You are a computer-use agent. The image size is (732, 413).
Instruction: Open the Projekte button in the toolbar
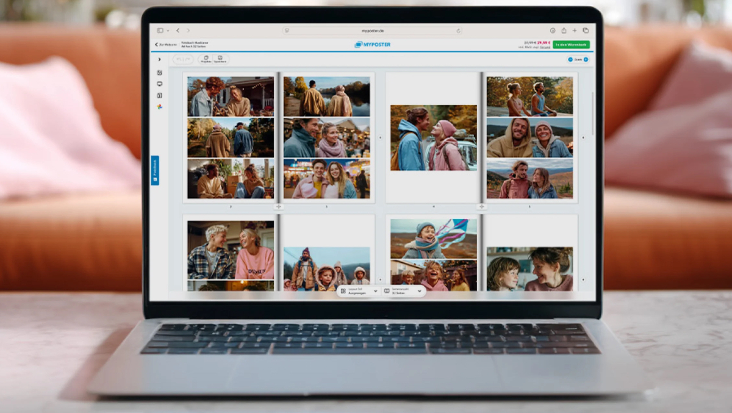[x=206, y=59]
